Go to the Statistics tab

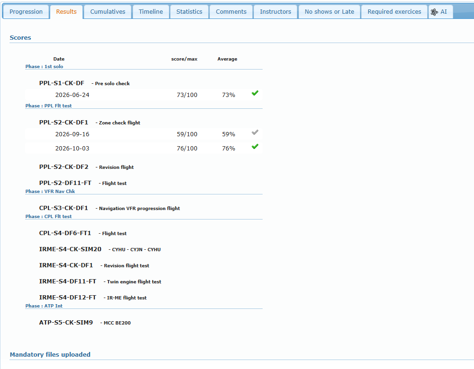click(x=189, y=12)
